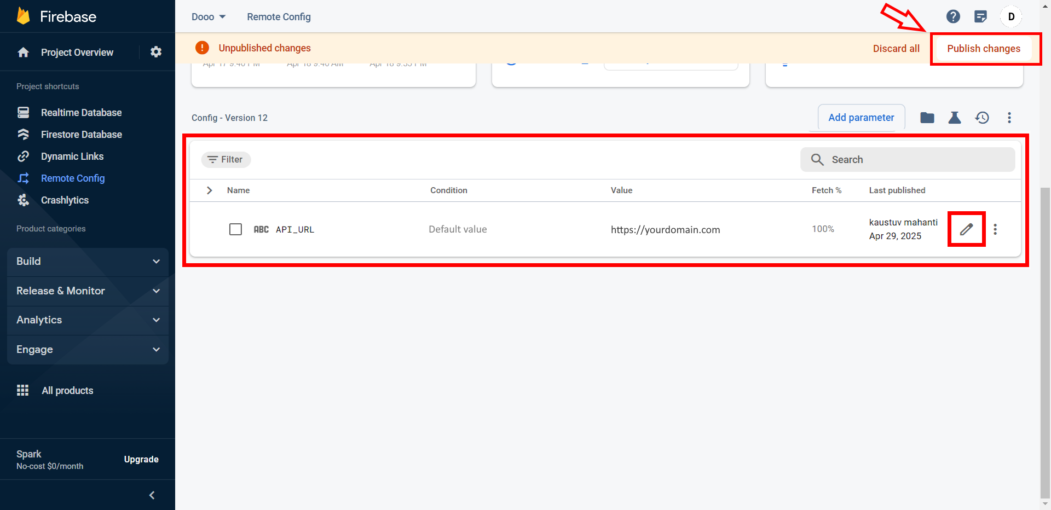The image size is (1051, 510).
Task: Click value https://yourdomain.com
Action: 665,230
